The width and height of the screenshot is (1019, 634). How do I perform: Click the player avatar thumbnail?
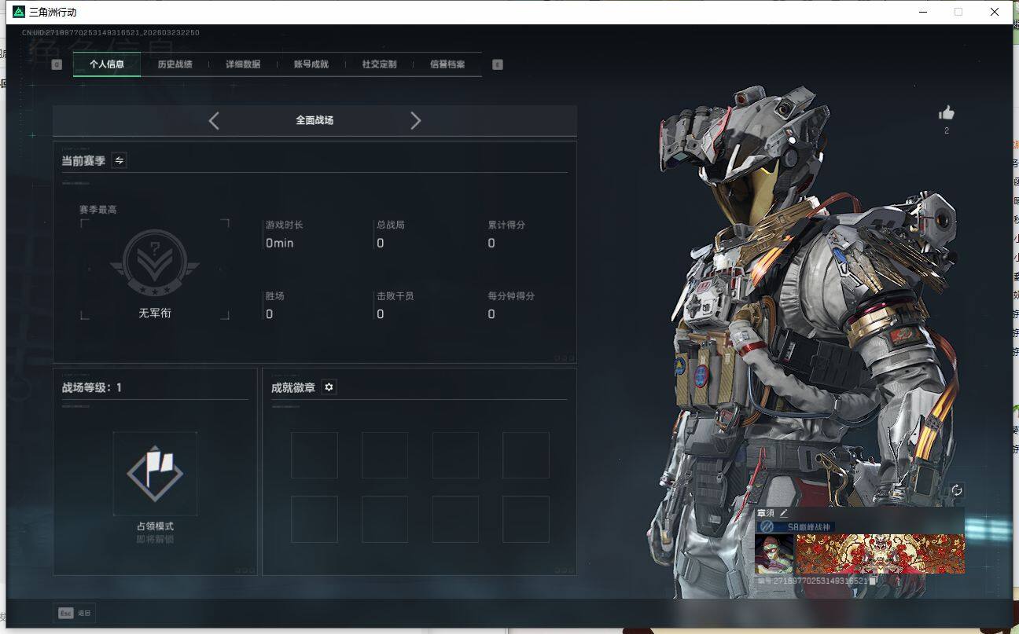[774, 554]
